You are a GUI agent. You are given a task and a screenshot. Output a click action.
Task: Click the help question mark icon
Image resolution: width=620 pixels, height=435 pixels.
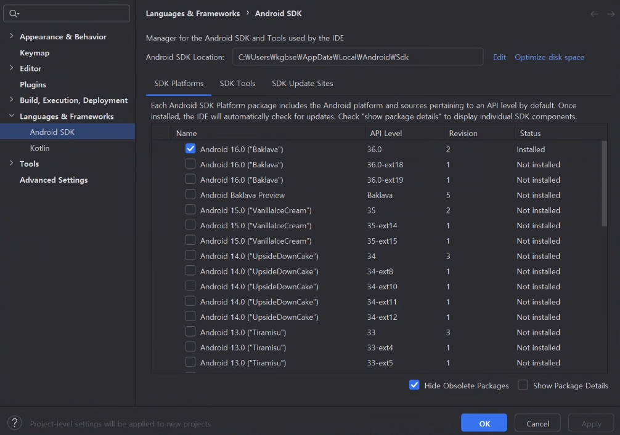(x=15, y=423)
